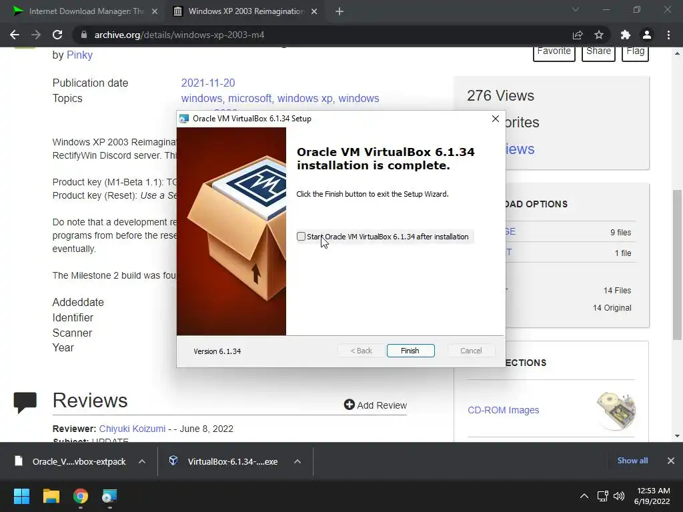Open the CD-ROM Images collection thumbnail
The height and width of the screenshot is (512, 683).
pos(616,411)
